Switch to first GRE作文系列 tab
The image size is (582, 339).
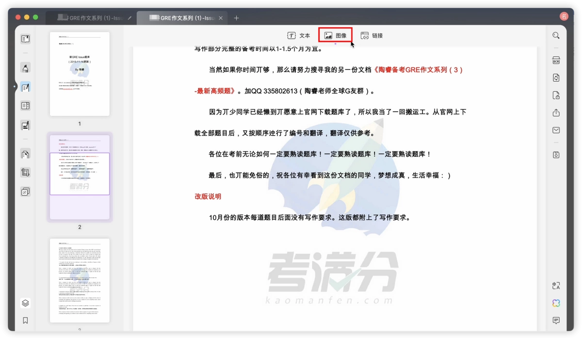(x=90, y=18)
